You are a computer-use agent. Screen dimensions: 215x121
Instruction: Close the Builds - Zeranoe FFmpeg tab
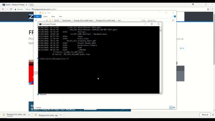[x=27, y=5]
